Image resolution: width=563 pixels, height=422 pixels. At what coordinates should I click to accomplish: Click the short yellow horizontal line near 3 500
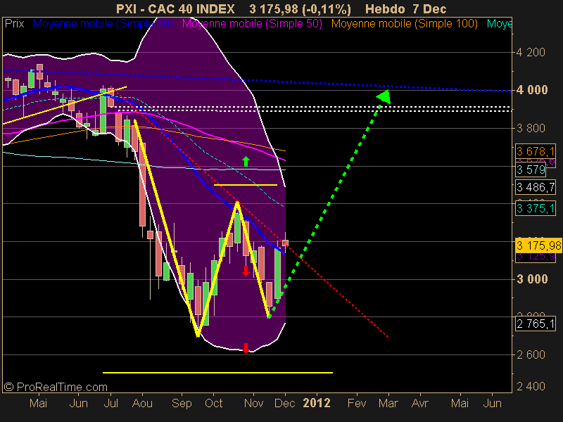click(x=246, y=185)
